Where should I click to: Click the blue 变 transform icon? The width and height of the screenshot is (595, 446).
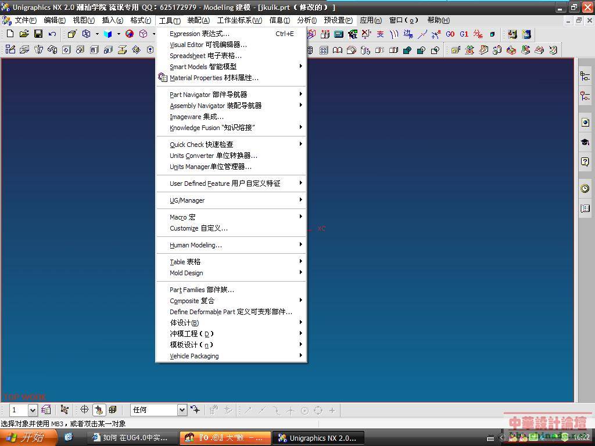click(380, 34)
